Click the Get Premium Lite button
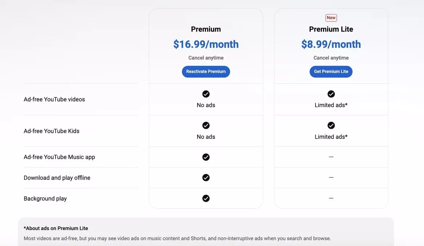 coord(331,71)
